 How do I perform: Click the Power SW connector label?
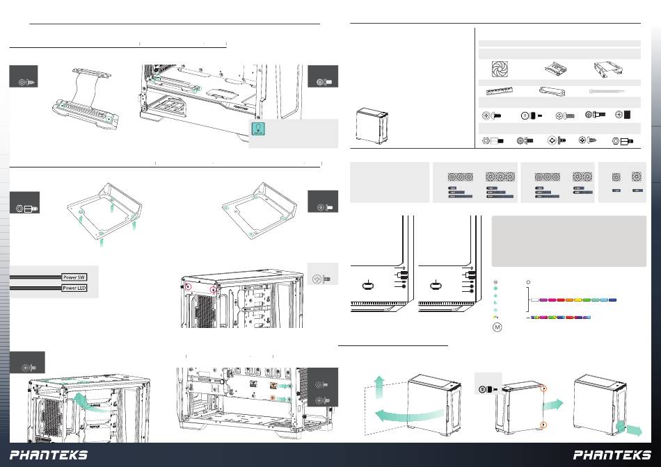74,277
